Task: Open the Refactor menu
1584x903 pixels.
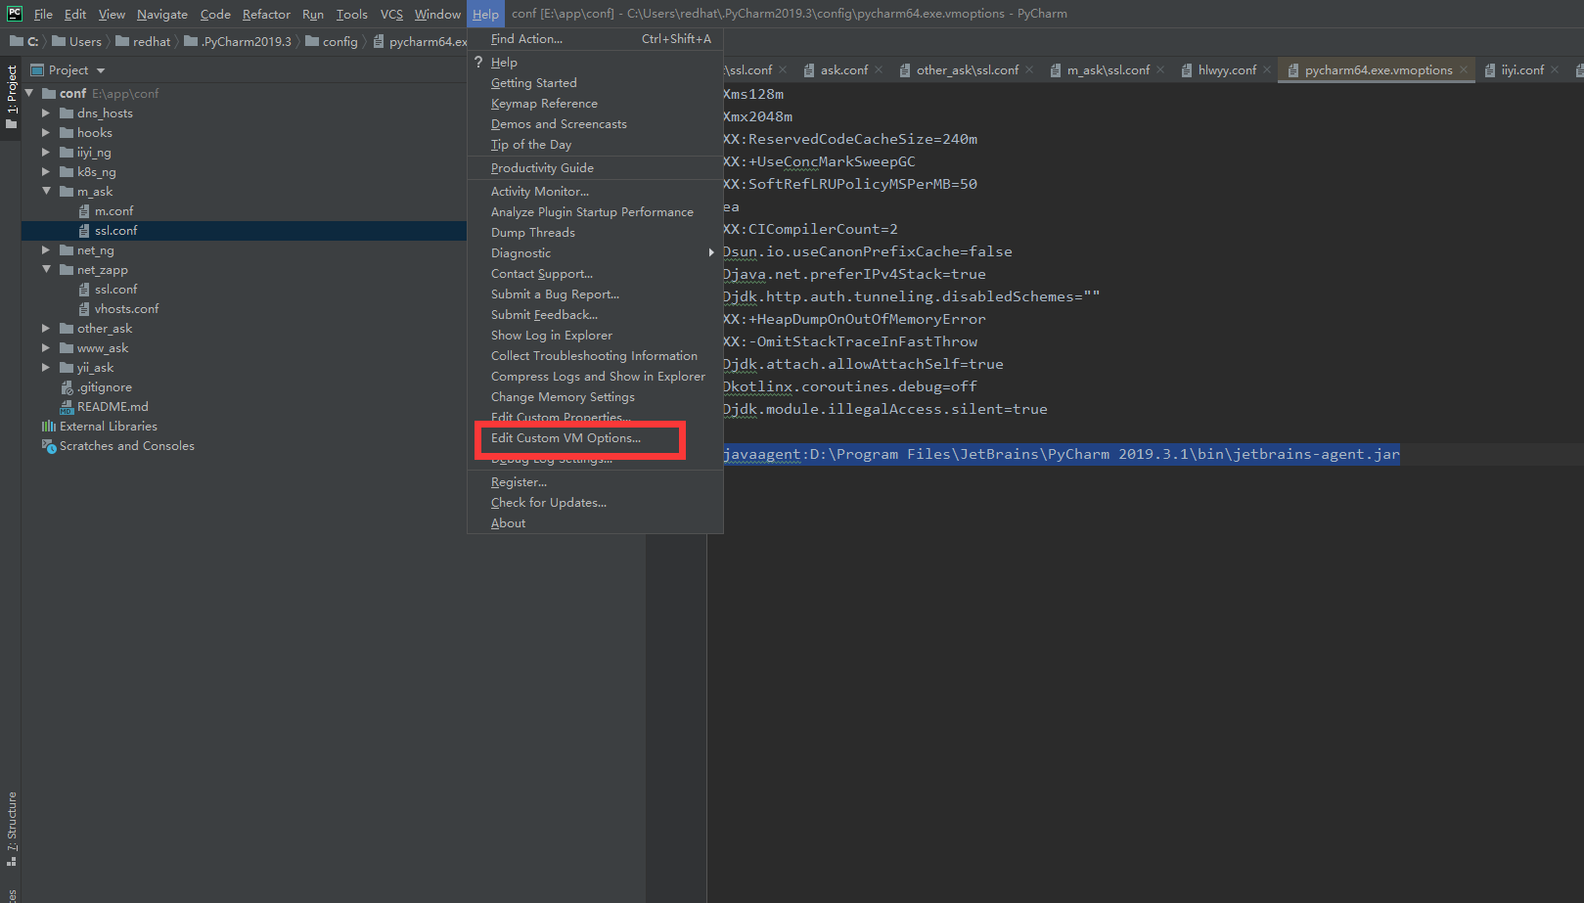Action: click(x=266, y=14)
